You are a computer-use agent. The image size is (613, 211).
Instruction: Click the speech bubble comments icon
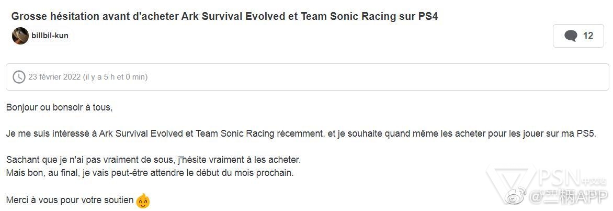(571, 36)
